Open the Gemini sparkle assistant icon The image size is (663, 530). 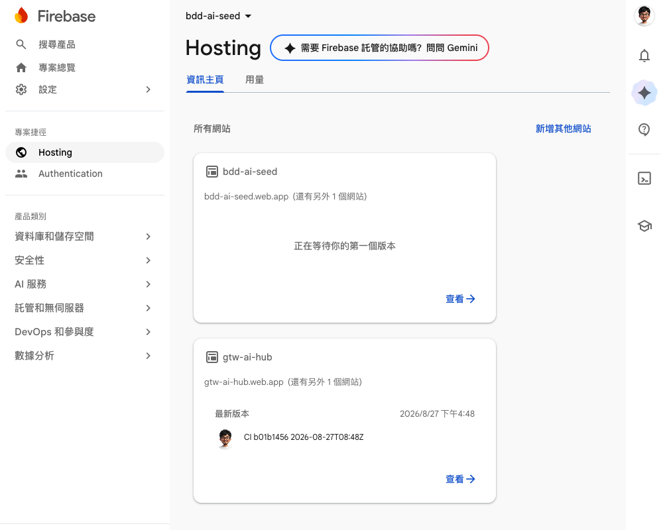[x=644, y=93]
